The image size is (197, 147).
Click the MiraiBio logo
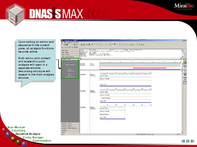coord(184,7)
